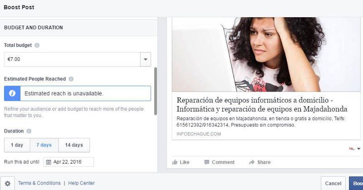Click the blue info icon in reach box

tap(12, 93)
